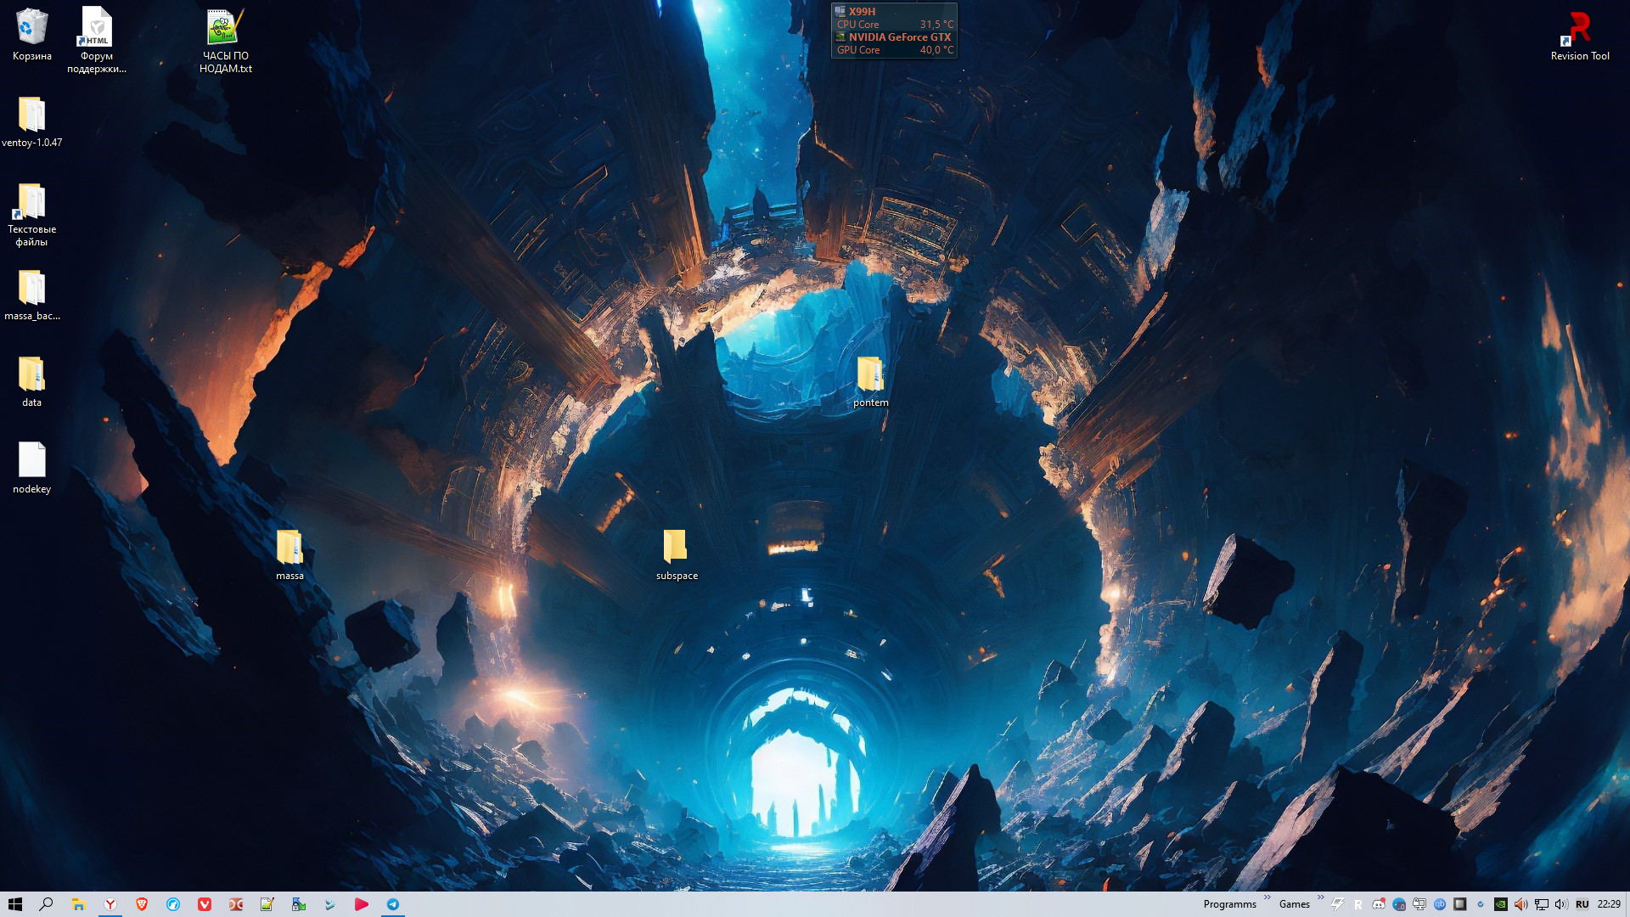The width and height of the screenshot is (1630, 917).
Task: Click the taskbar clock showing 22:29
Action: point(1609,904)
